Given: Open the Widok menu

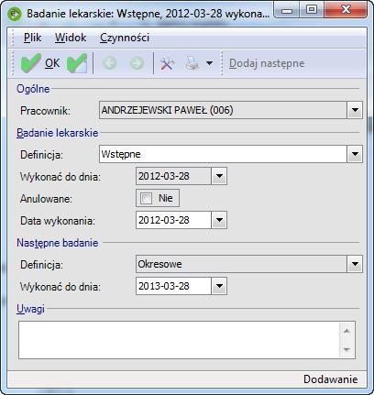Looking at the screenshot, I should tap(71, 38).
